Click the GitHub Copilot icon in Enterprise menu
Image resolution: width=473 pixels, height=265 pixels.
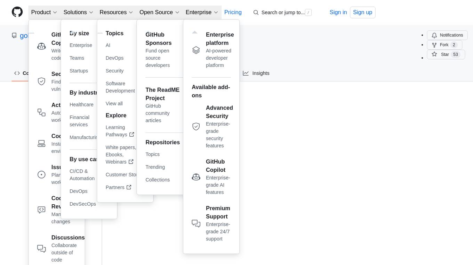[x=196, y=177]
